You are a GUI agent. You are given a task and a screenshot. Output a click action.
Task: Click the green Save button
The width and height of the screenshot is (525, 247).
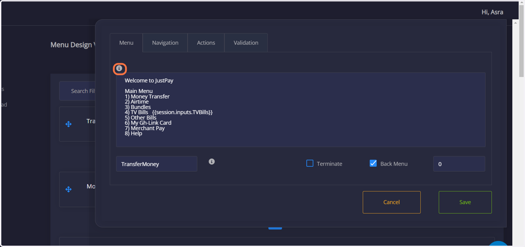(465, 202)
